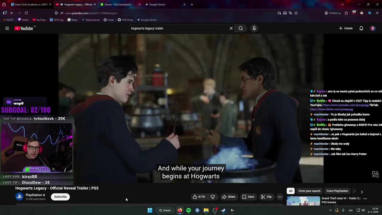Open the volume control in system tray
This screenshot has width=382, height=215.
(363, 210)
